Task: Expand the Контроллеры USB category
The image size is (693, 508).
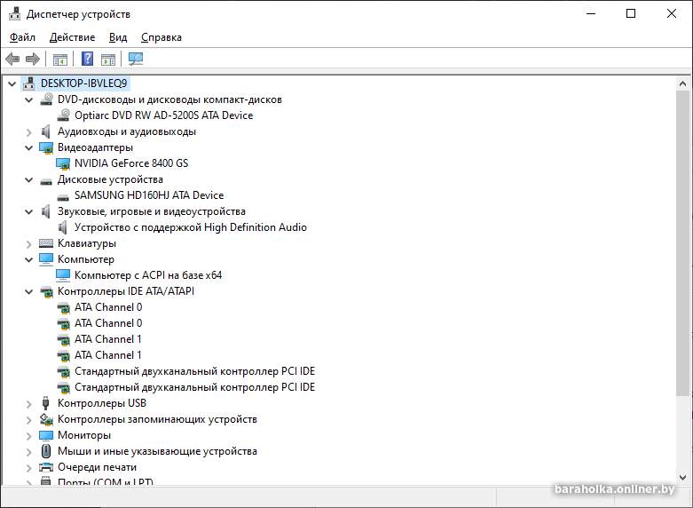Action: [28, 404]
